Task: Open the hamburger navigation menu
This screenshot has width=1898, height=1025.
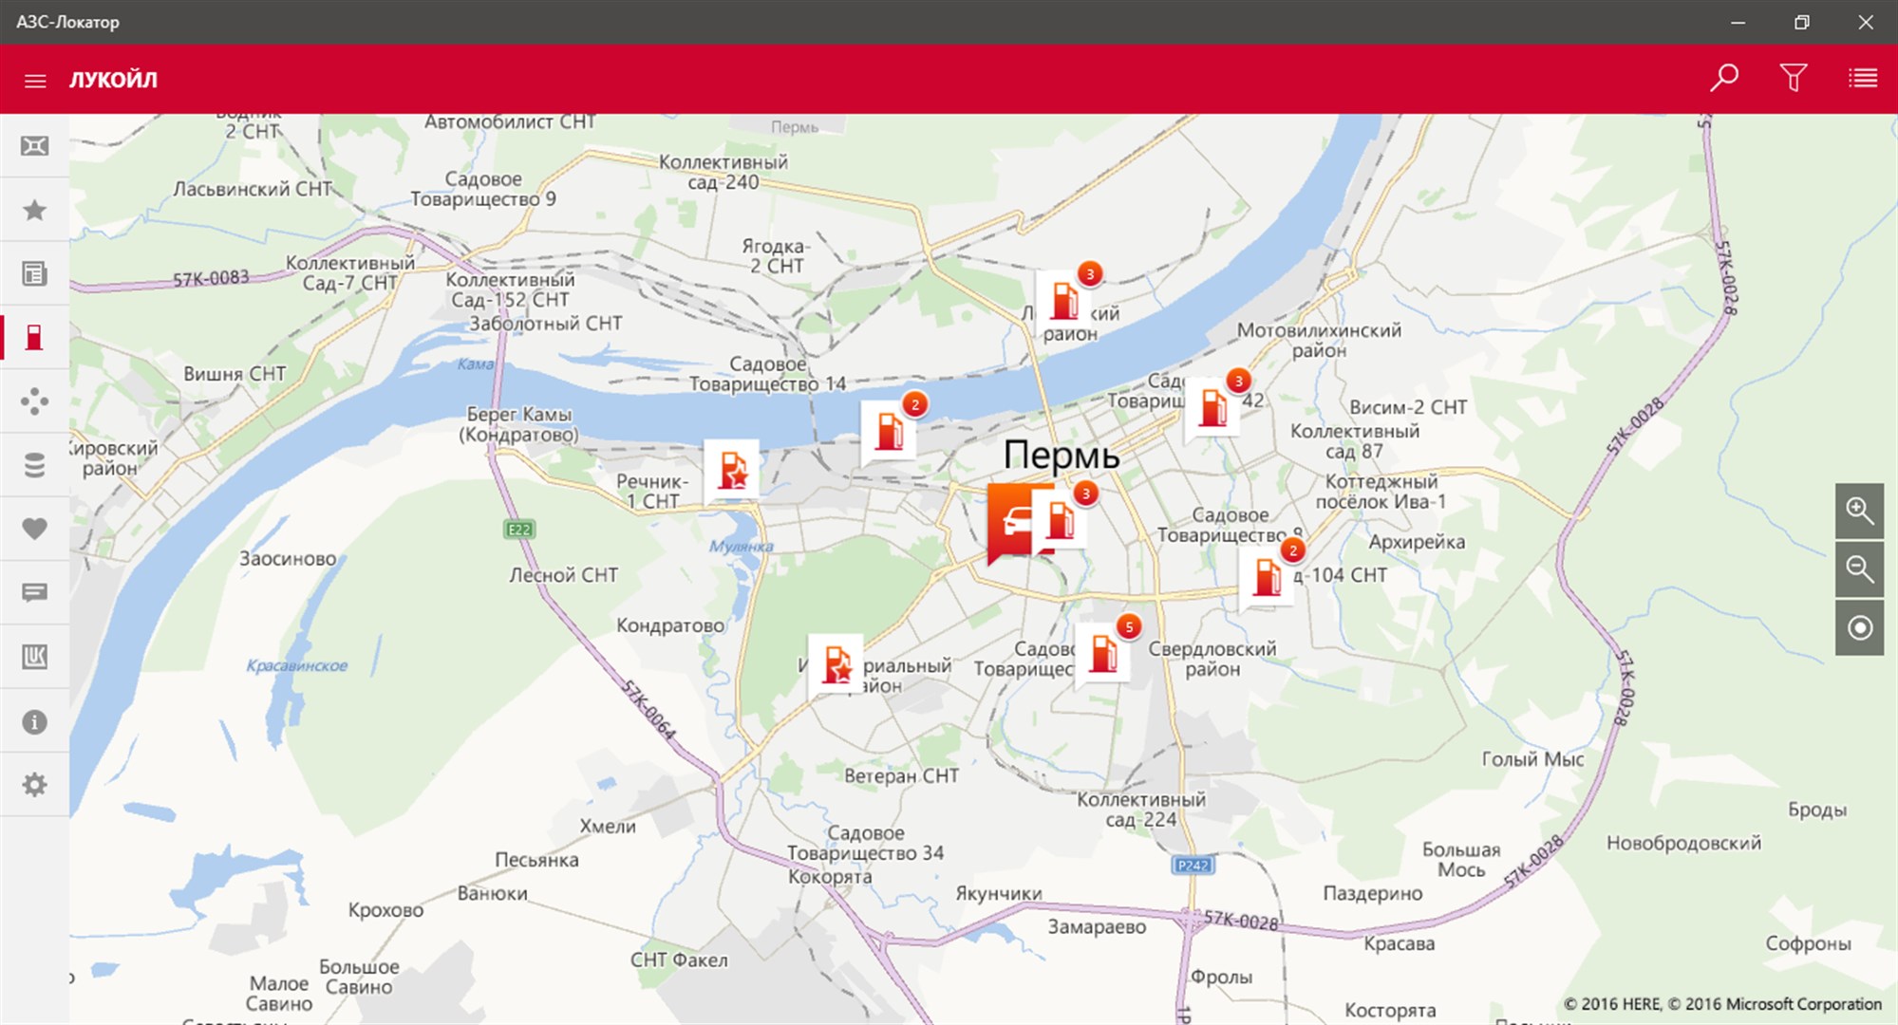Action: pos(35,81)
